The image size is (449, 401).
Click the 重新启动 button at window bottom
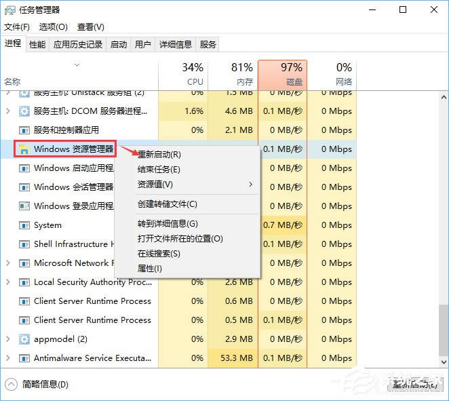[x=414, y=384]
